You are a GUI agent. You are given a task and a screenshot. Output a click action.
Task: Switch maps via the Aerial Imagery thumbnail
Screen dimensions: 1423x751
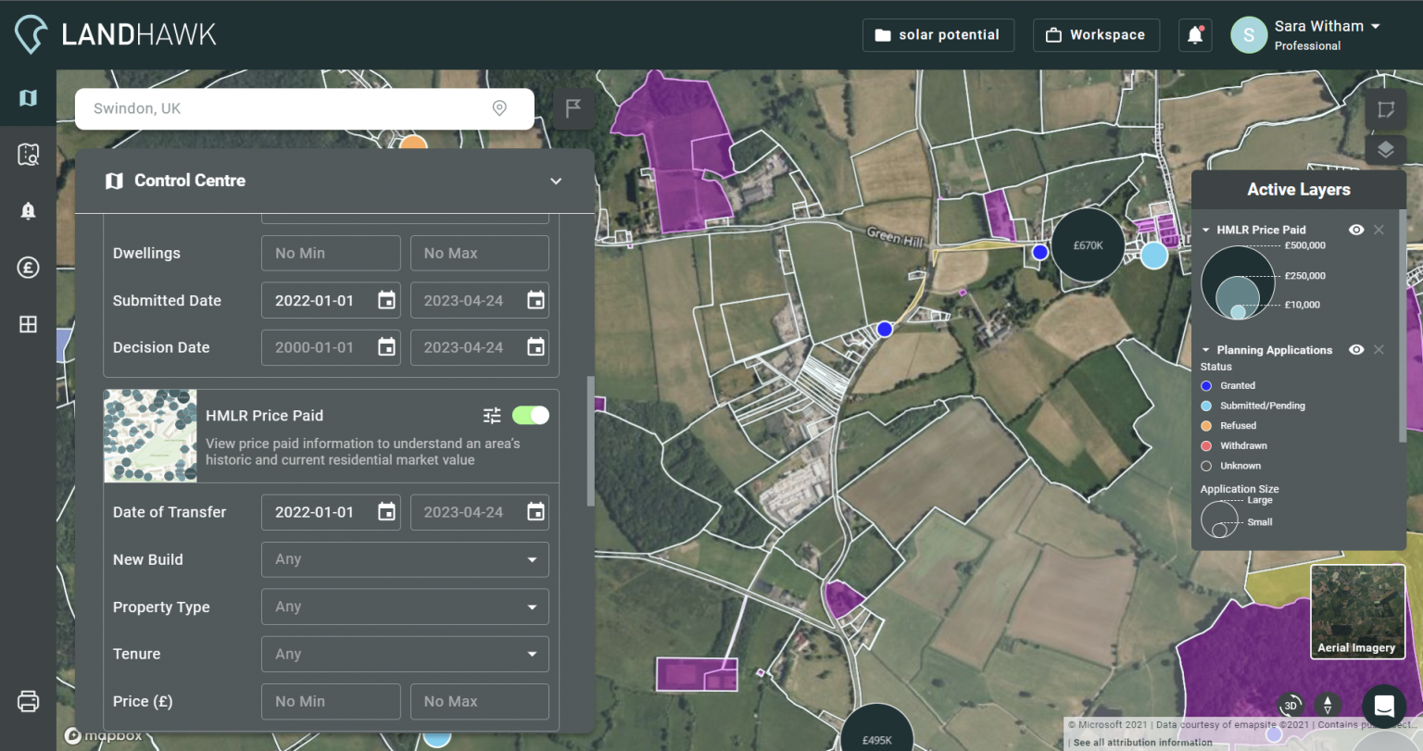1356,611
